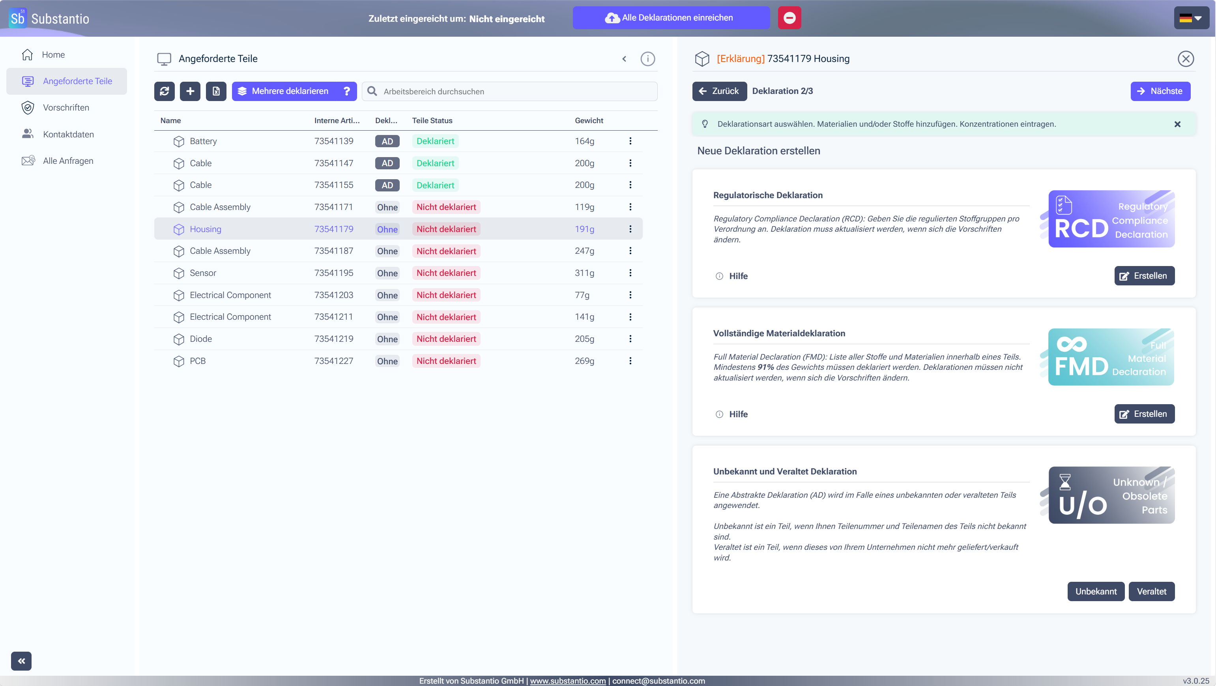Collapse the sidebar with double-chevron icon

(21, 661)
